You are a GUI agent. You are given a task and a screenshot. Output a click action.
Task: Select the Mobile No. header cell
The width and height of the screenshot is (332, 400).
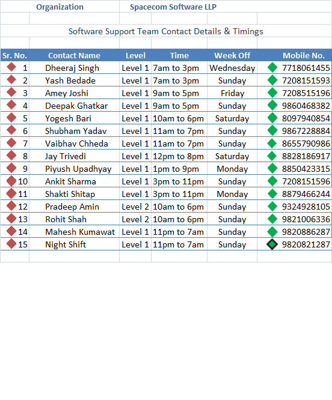tap(295, 55)
